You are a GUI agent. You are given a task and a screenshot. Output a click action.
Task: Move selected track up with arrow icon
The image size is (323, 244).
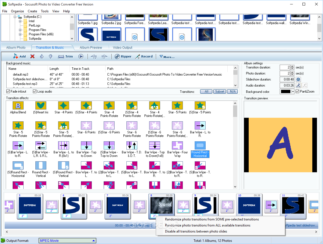click(x=42, y=56)
